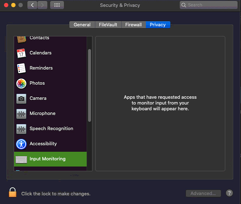The image size is (241, 204).
Task: Click the magnifying glass search icon
Action: (184, 5)
